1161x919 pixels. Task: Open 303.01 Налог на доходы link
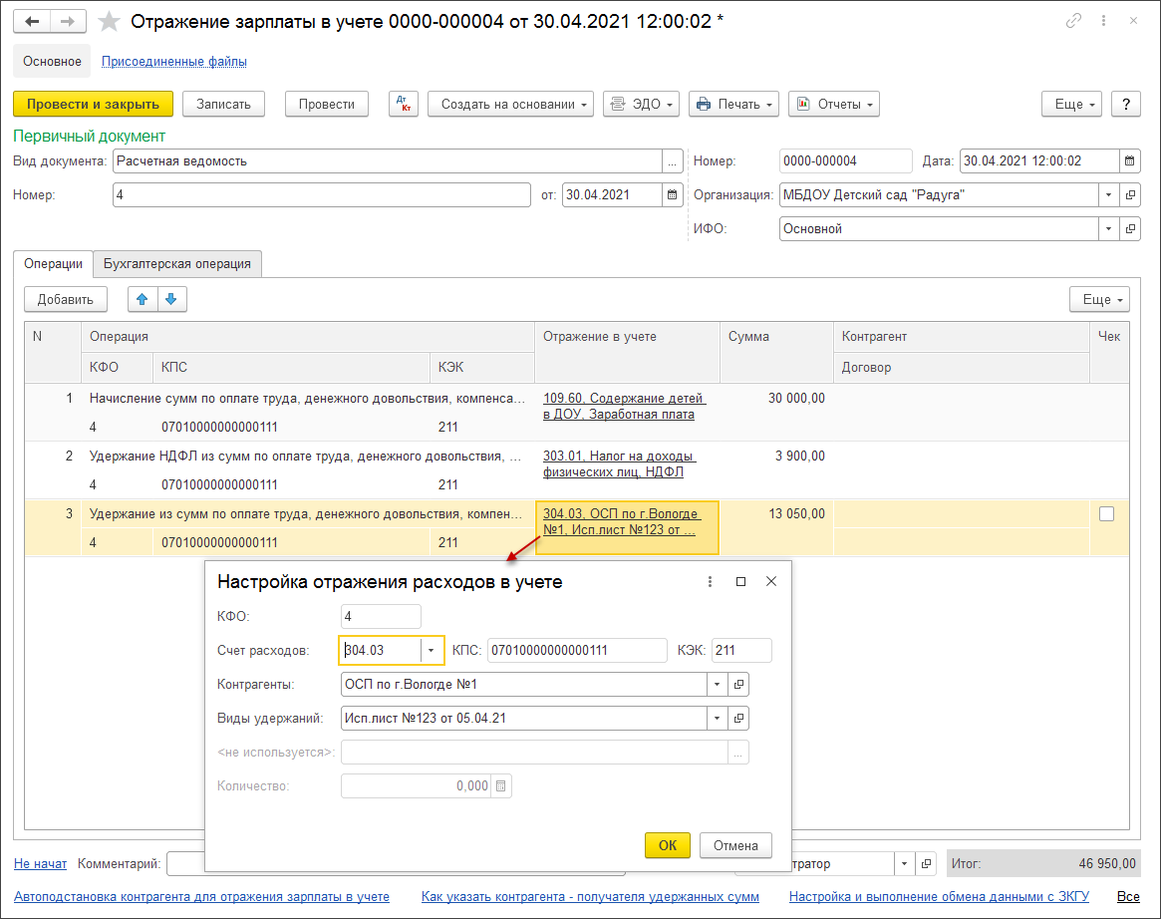(x=619, y=463)
